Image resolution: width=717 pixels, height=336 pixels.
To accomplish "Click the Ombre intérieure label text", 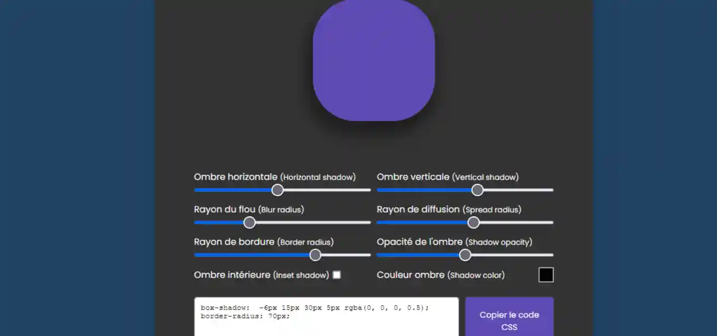I will pos(261,275).
